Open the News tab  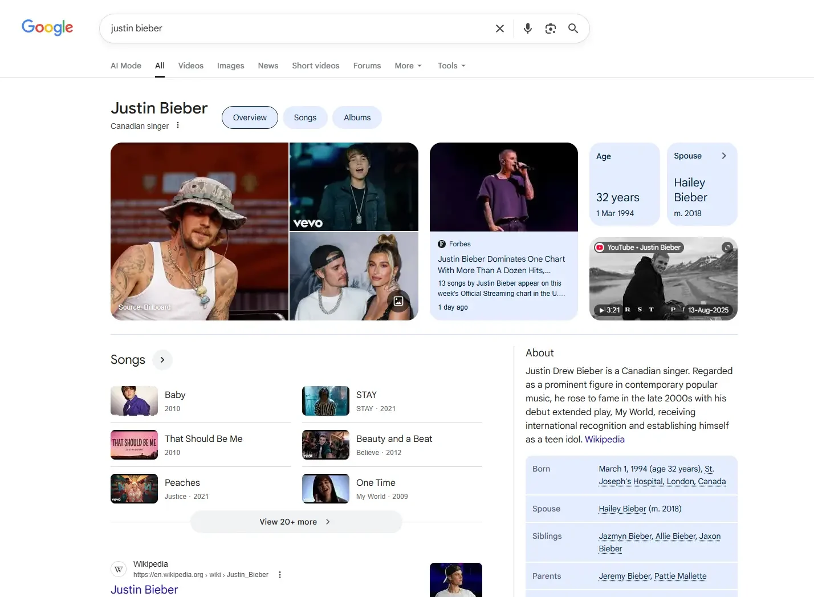pyautogui.click(x=268, y=66)
